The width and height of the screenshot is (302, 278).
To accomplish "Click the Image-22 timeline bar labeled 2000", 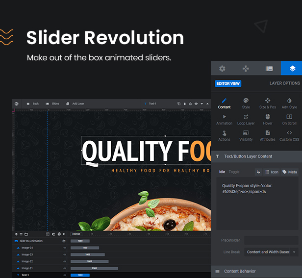I will [90, 261].
